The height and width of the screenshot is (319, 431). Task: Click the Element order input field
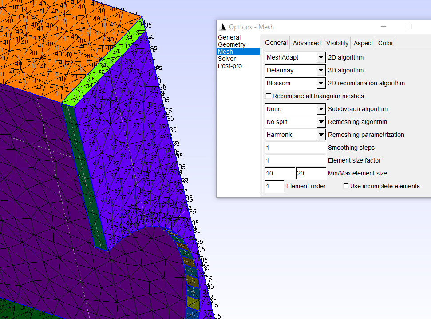(x=274, y=186)
